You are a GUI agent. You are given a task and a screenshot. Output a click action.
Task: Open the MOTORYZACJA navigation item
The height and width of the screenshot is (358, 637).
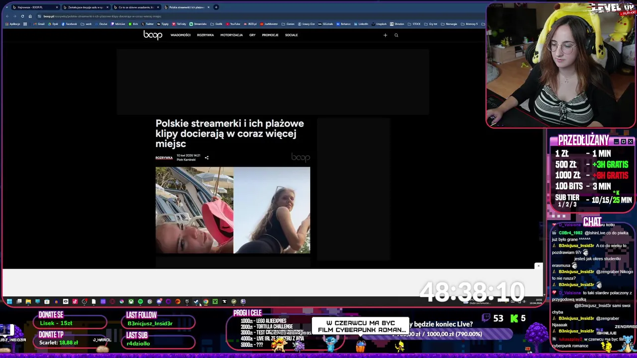coord(231,35)
